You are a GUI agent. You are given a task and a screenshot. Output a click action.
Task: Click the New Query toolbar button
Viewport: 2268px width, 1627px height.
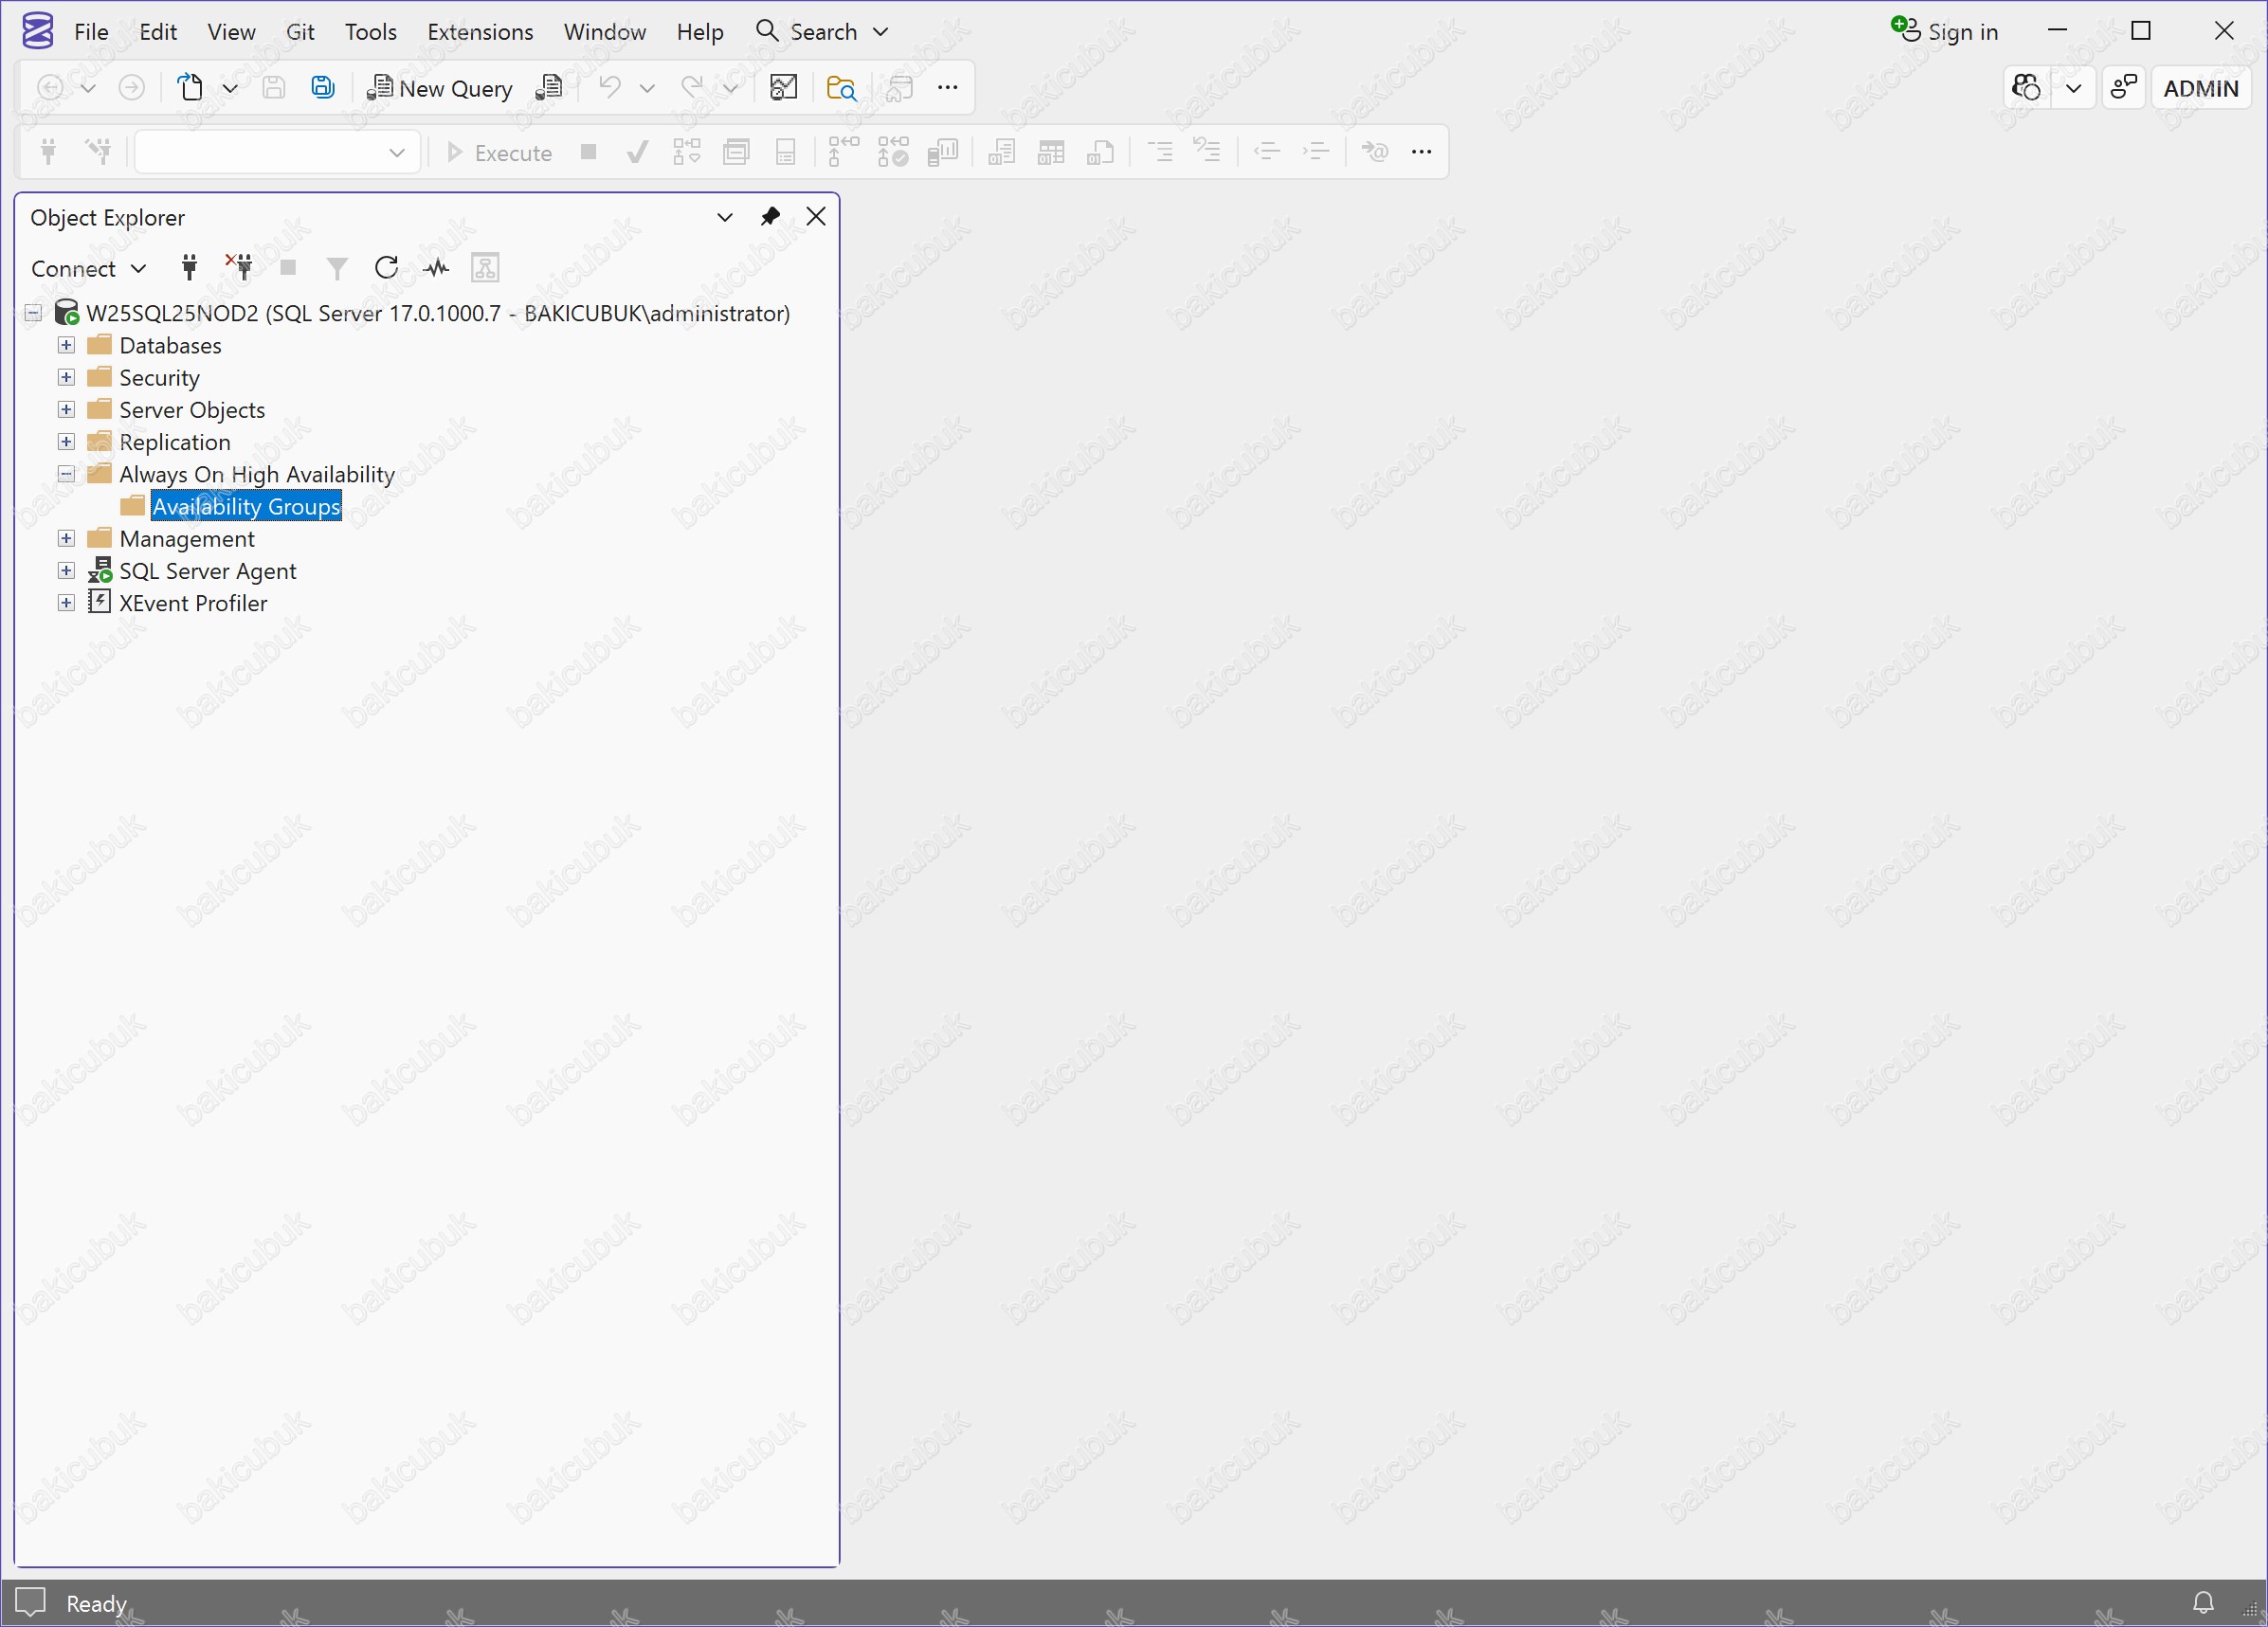tap(440, 88)
